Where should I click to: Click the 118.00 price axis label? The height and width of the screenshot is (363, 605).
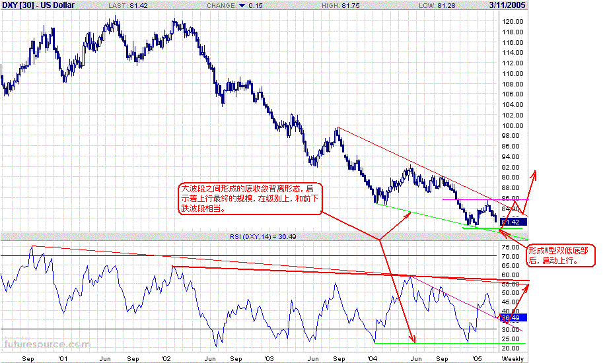[513, 32]
